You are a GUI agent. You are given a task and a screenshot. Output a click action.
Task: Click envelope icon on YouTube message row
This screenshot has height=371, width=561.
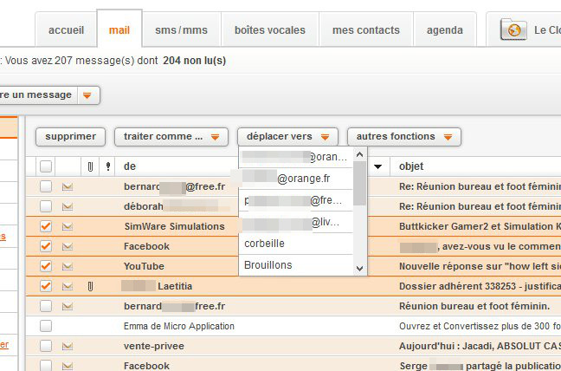point(67,266)
